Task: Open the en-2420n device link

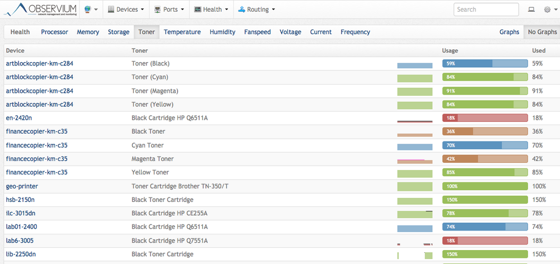Action: (x=19, y=117)
